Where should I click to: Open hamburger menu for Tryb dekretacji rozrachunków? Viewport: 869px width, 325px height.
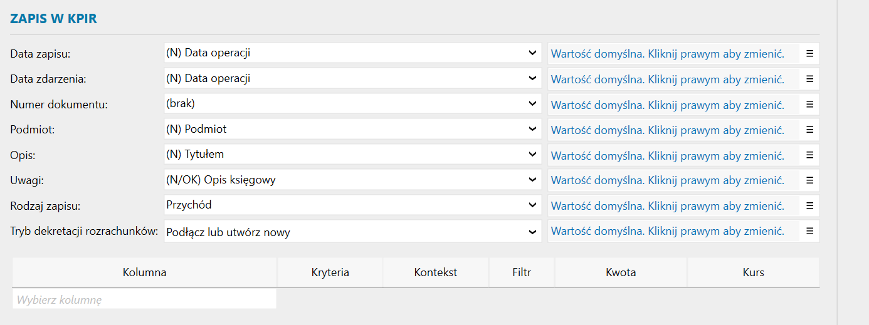point(809,231)
